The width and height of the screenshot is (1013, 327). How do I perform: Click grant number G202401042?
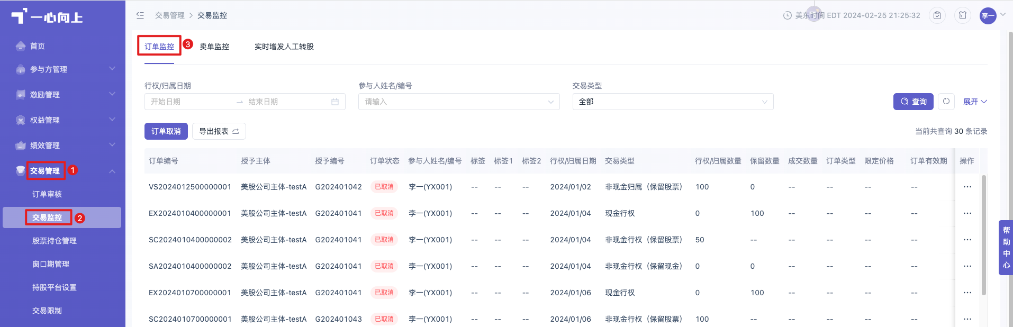click(x=339, y=187)
